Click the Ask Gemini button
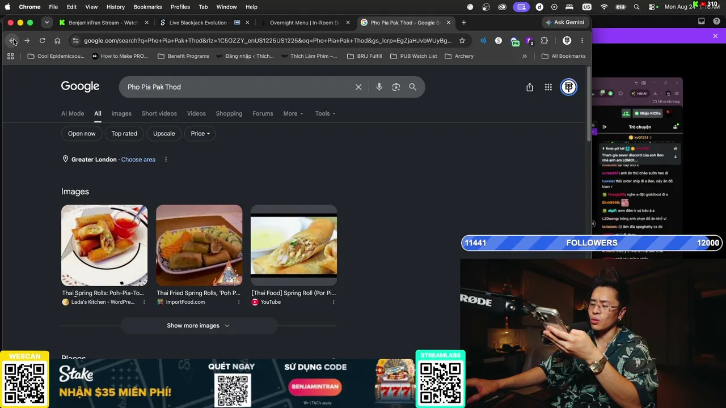The height and width of the screenshot is (408, 726). [x=565, y=23]
